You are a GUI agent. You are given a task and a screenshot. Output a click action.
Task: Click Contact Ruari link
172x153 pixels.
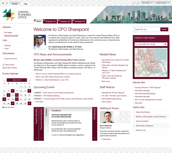click(106, 139)
